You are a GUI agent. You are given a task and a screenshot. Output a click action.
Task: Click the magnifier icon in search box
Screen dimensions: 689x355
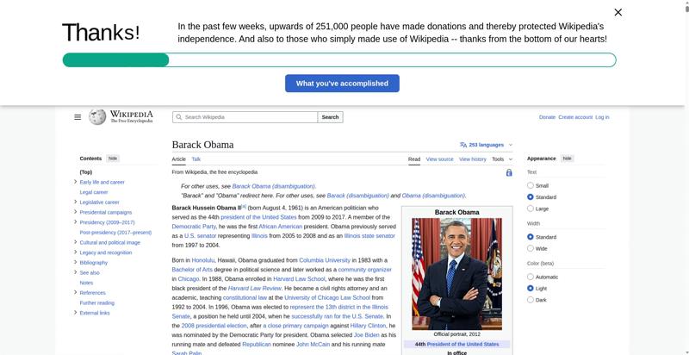point(178,117)
